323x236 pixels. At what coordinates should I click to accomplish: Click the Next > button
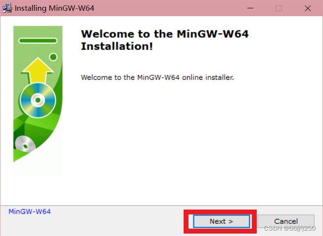[221, 221]
